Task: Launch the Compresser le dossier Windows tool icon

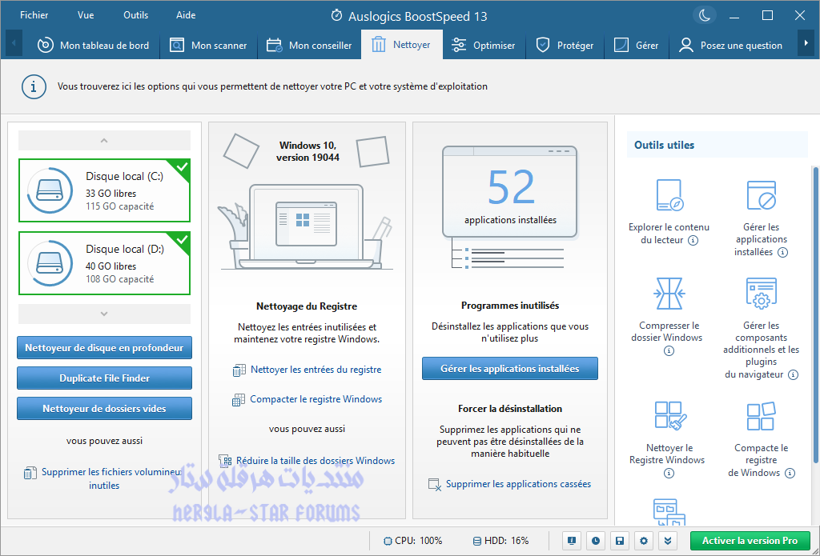Action: [669, 294]
